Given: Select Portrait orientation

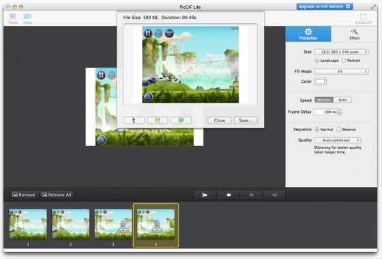Looking at the screenshot, I should coord(351,61).
